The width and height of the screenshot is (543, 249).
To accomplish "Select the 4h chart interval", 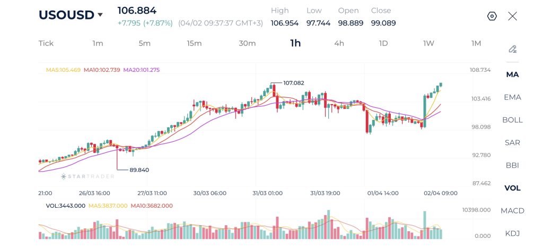I will point(339,43).
